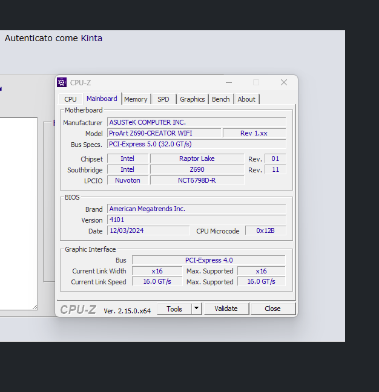
Task: Click the Close button at bottom
Action: click(x=272, y=309)
